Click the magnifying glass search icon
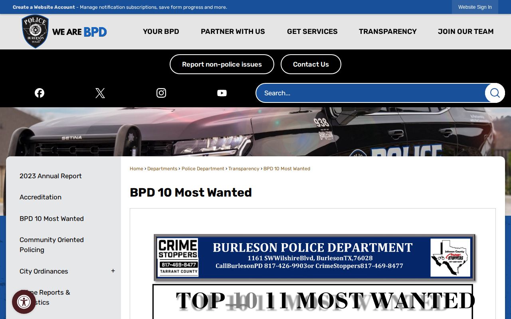Screen dimensions: 511x319 (x=495, y=93)
